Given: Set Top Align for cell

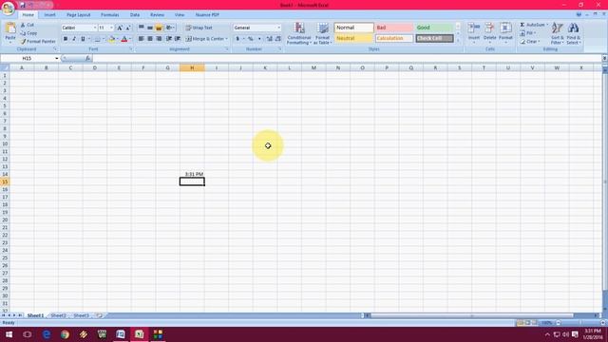Looking at the screenshot, I should [x=142, y=28].
